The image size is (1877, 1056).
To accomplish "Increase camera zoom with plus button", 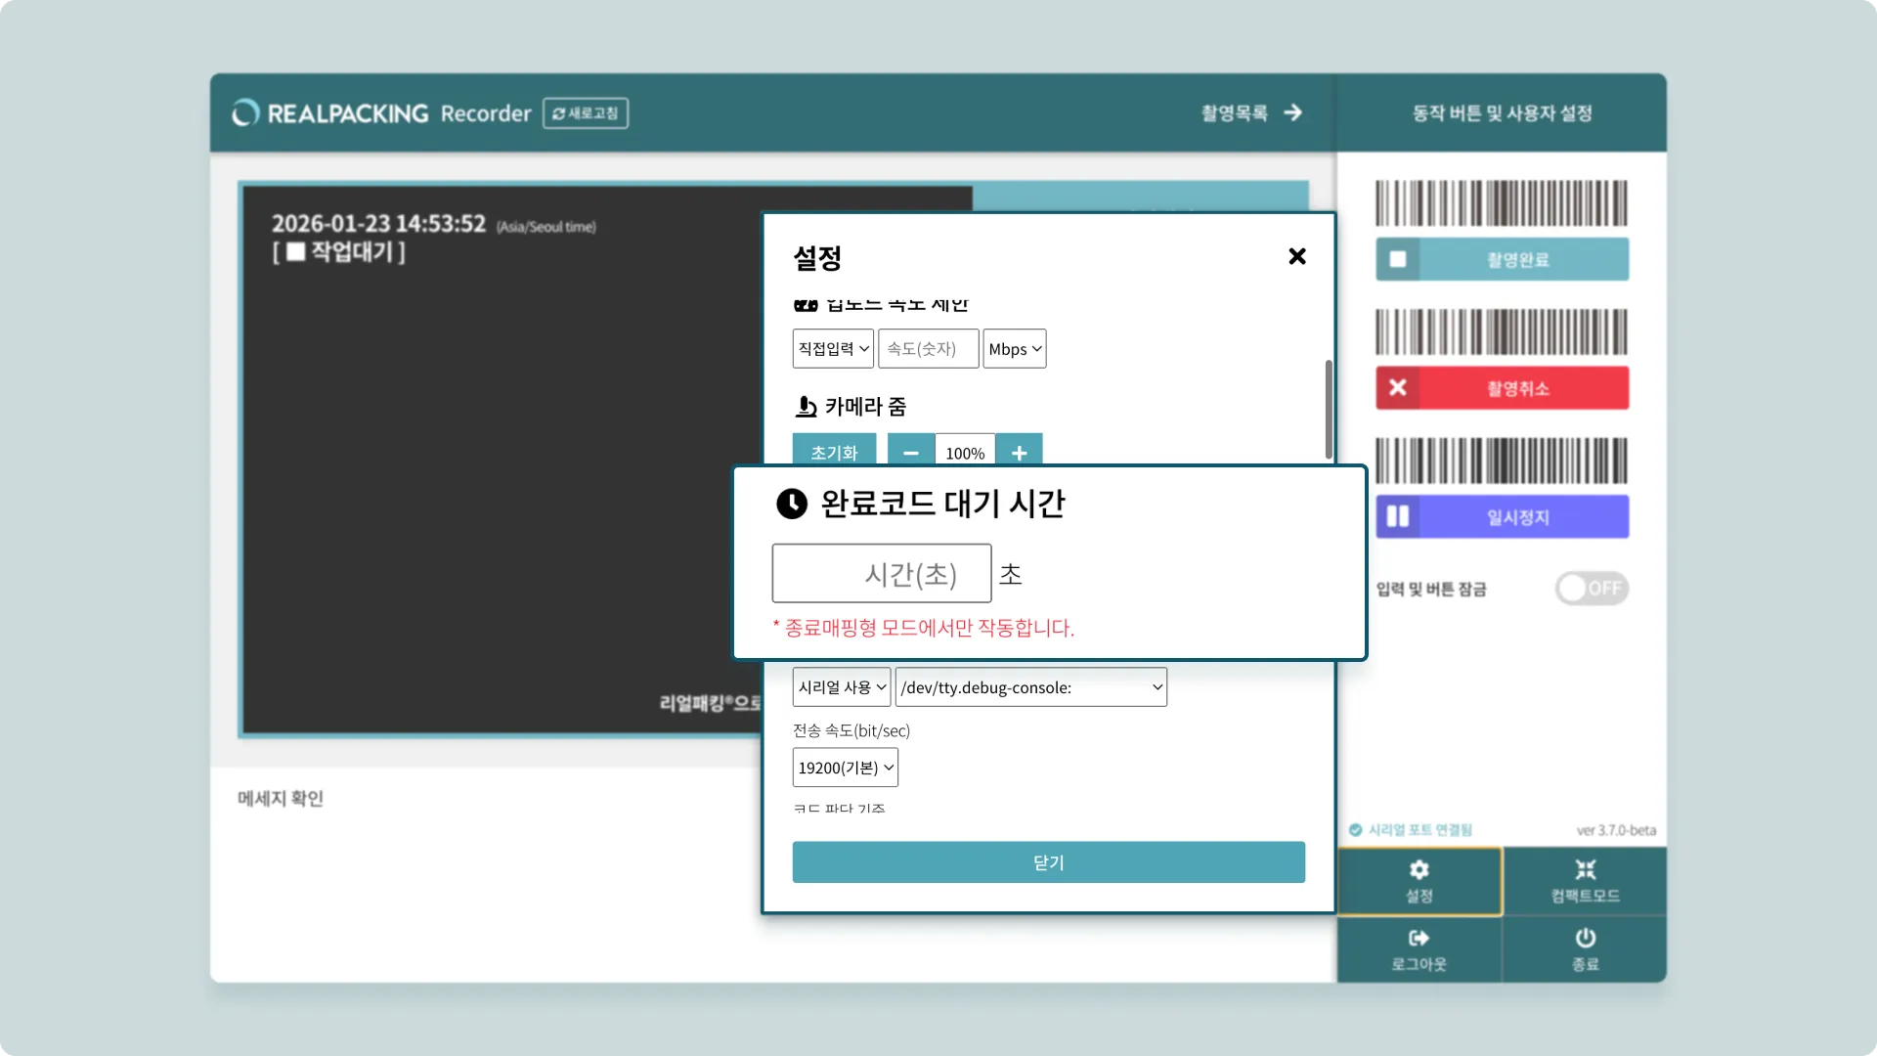I will 1019,452.
